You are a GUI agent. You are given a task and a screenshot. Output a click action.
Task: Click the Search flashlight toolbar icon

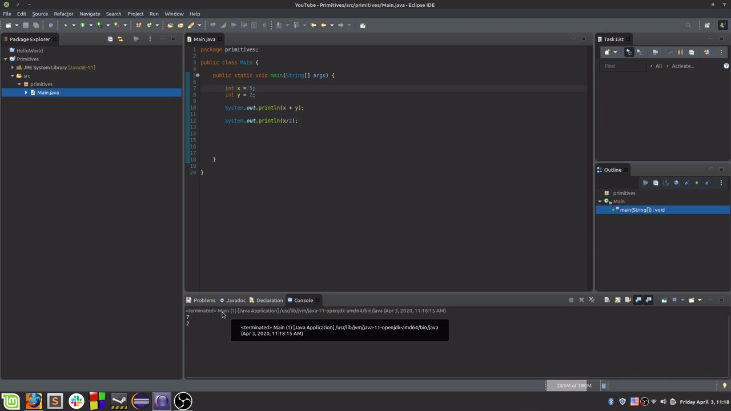point(191,25)
